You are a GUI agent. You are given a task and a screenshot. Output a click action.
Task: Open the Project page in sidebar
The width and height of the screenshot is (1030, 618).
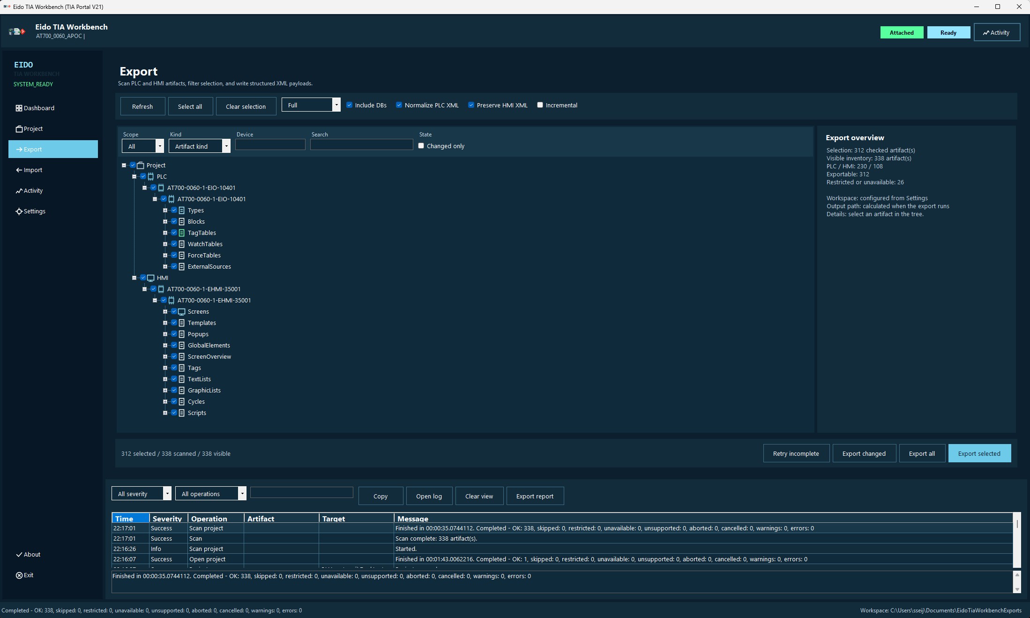[53, 129]
